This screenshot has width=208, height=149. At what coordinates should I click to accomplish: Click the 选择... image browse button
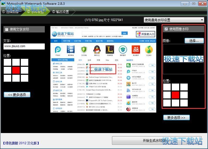pyautogui.click(x=194, y=41)
